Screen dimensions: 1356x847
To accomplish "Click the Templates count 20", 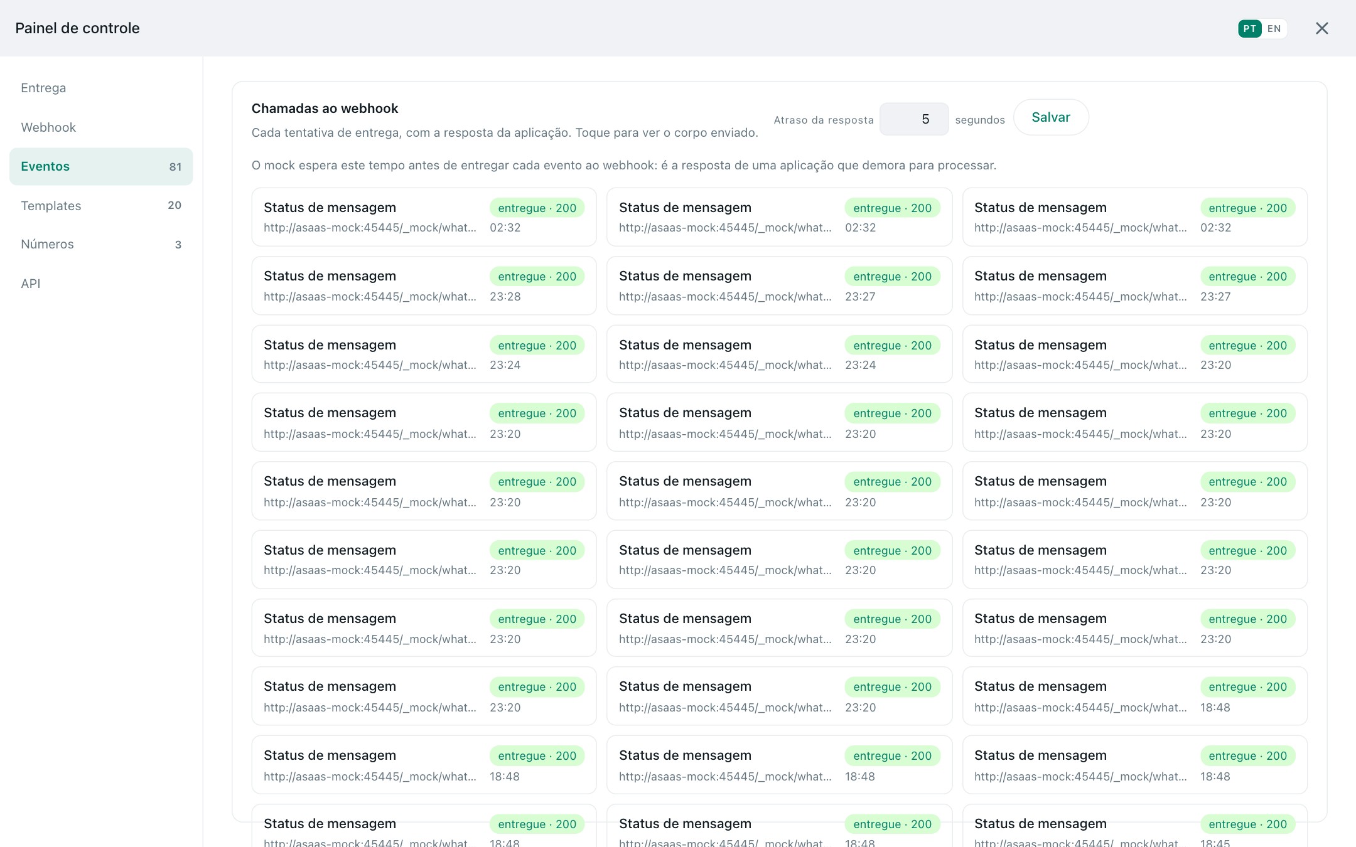I will pyautogui.click(x=175, y=205).
